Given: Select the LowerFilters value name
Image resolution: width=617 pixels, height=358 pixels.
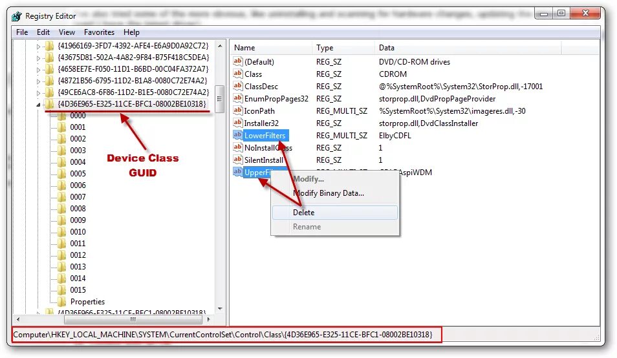Looking at the screenshot, I should tap(265, 136).
